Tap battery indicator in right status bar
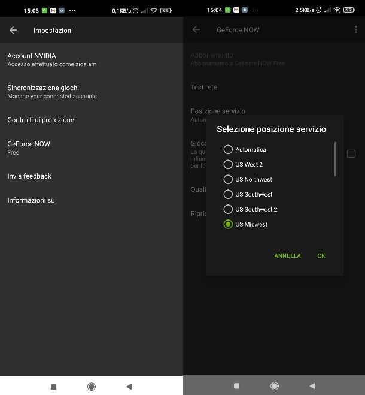Screen dimensions: 365x395 click(349, 10)
